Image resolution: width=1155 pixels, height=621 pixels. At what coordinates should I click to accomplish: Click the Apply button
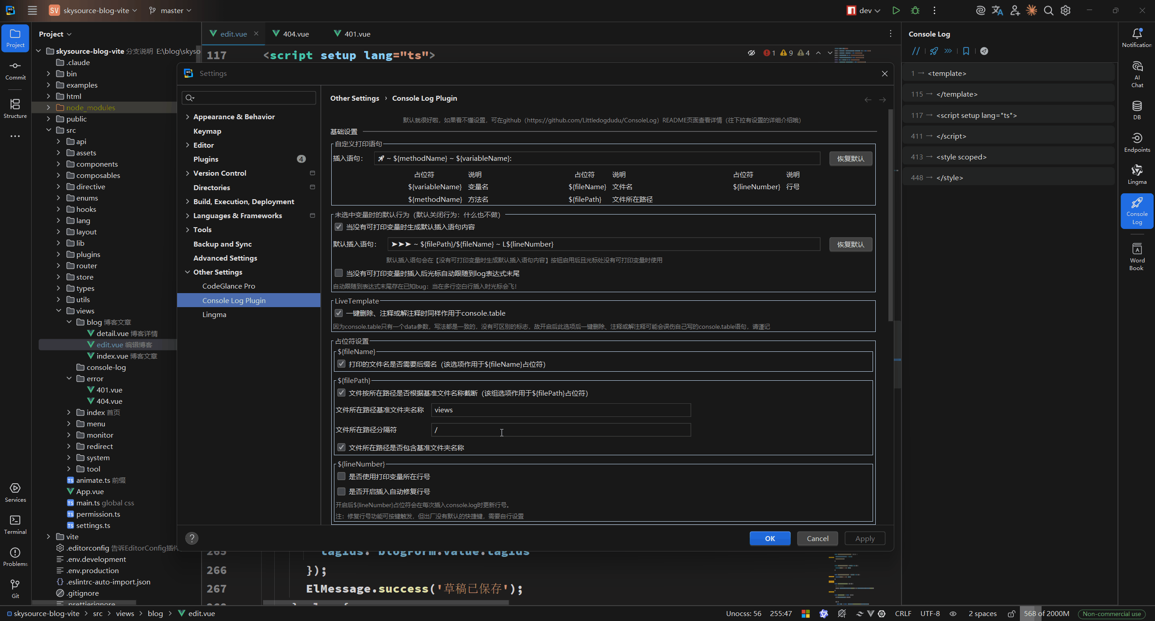865,538
